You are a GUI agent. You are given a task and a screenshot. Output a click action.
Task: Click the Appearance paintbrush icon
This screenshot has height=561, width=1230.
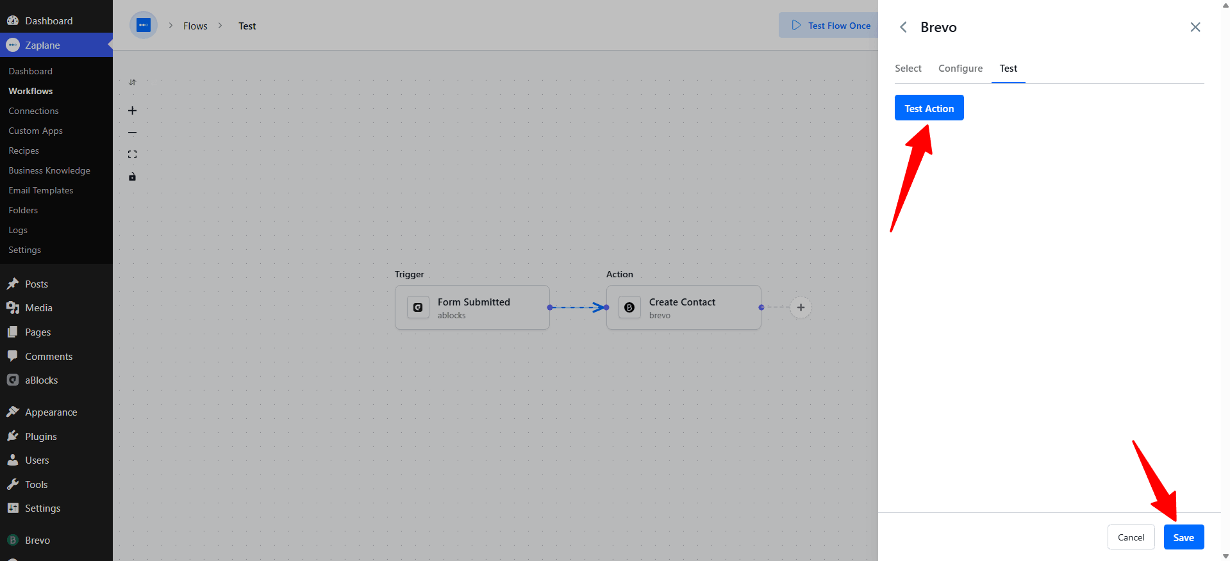pyautogui.click(x=13, y=412)
